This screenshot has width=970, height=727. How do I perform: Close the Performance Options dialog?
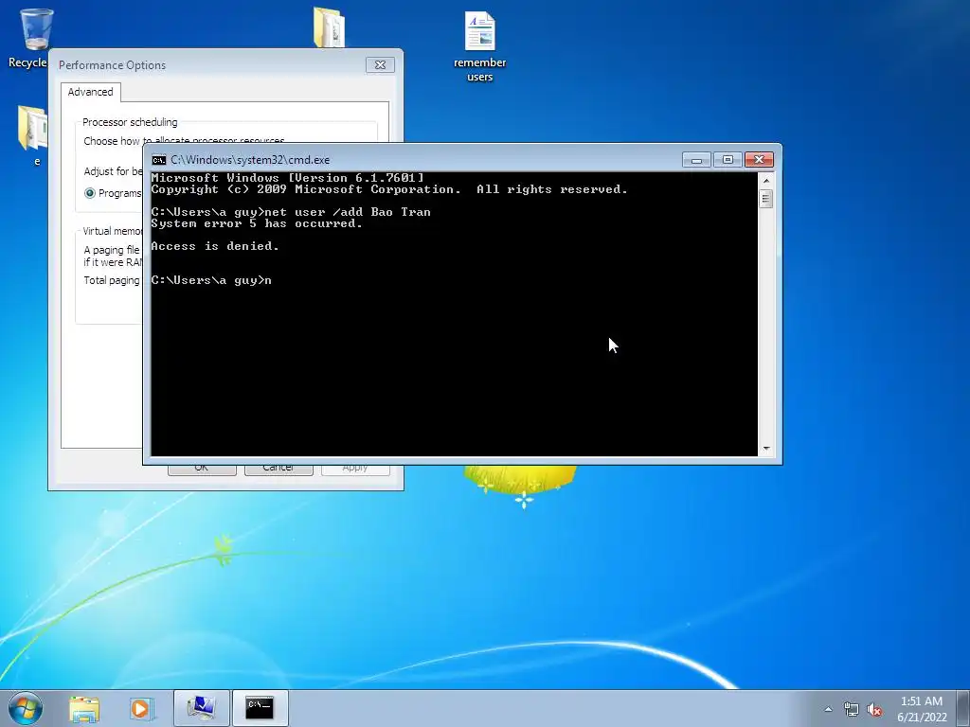pyautogui.click(x=380, y=65)
